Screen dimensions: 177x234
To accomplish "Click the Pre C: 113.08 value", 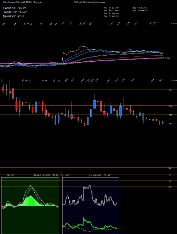I will click(111, 16).
